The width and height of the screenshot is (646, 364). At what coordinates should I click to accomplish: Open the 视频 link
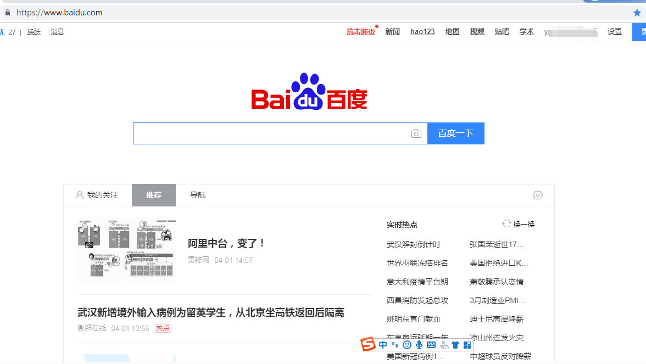pos(477,32)
